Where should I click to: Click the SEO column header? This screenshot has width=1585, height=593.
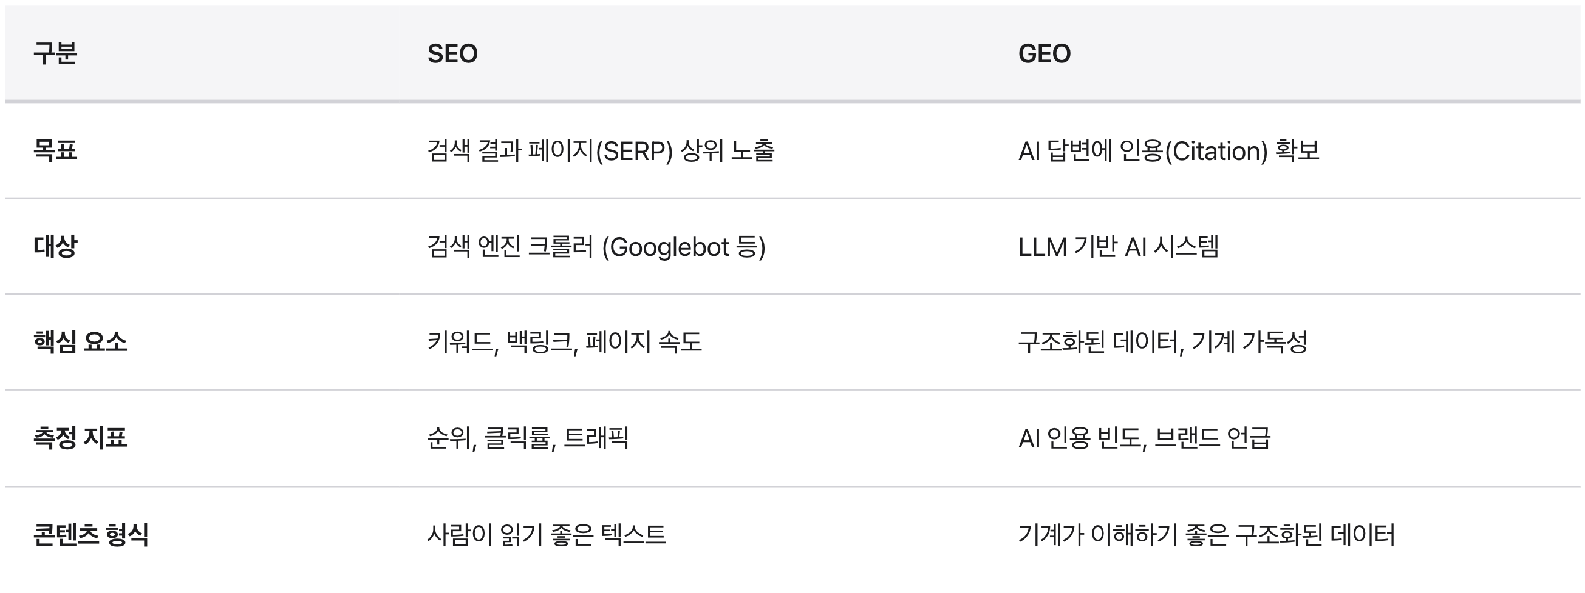(452, 53)
